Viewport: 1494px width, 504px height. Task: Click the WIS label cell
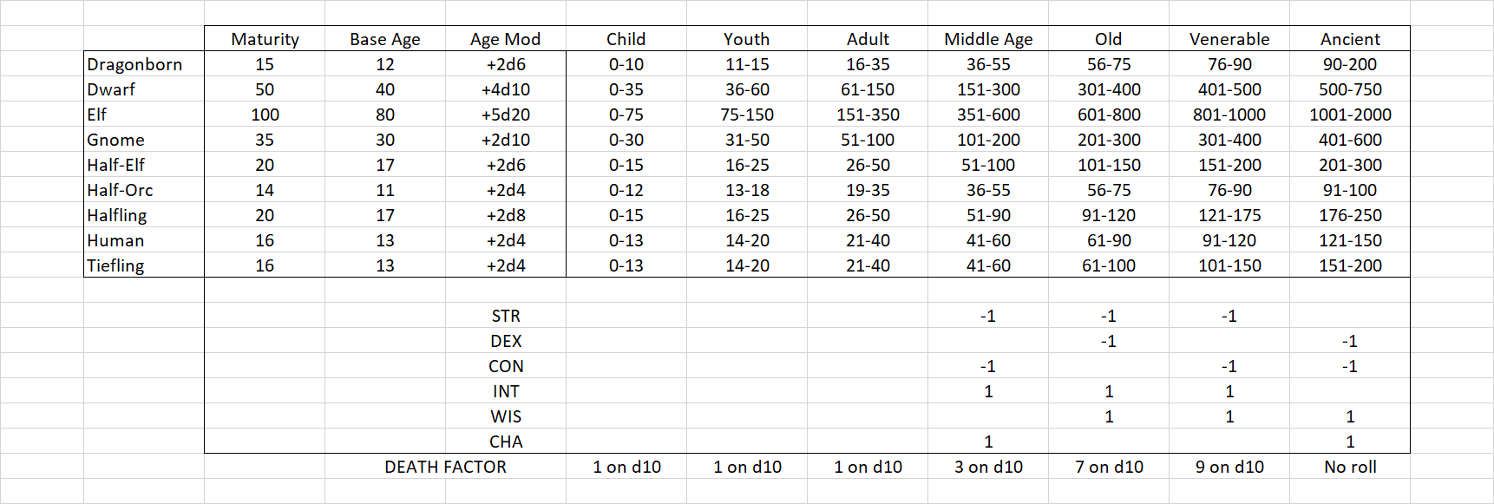pos(506,416)
